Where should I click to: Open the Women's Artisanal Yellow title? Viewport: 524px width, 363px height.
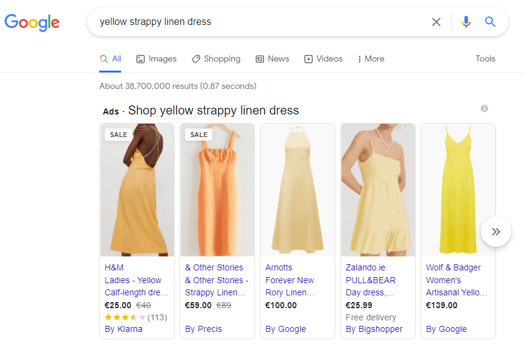tap(456, 286)
